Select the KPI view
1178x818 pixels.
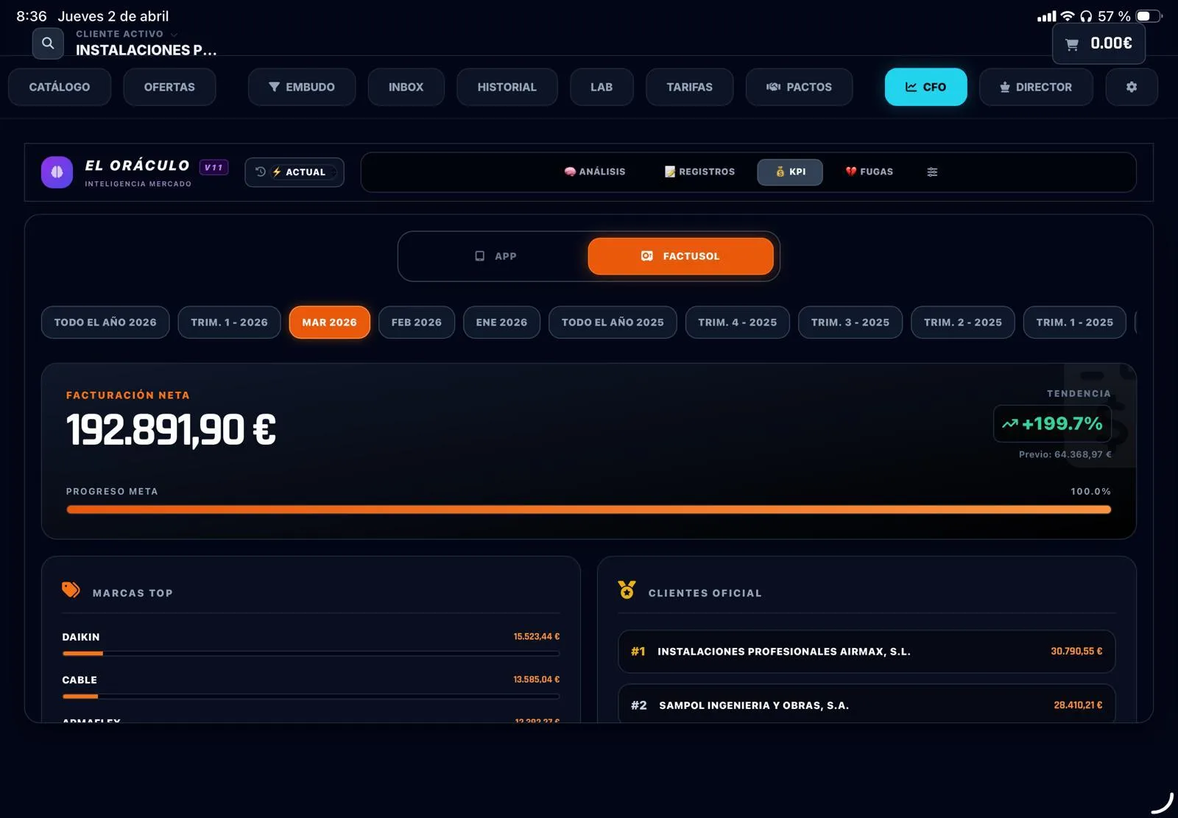point(790,172)
